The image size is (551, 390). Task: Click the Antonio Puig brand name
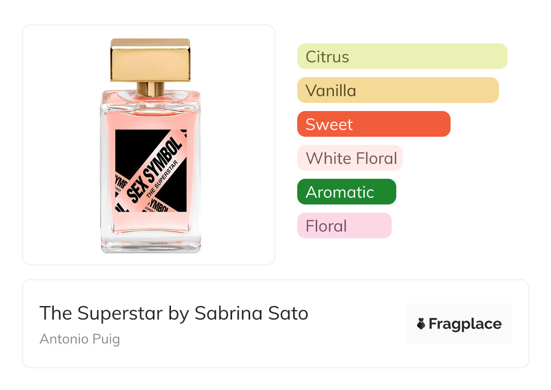click(x=80, y=339)
